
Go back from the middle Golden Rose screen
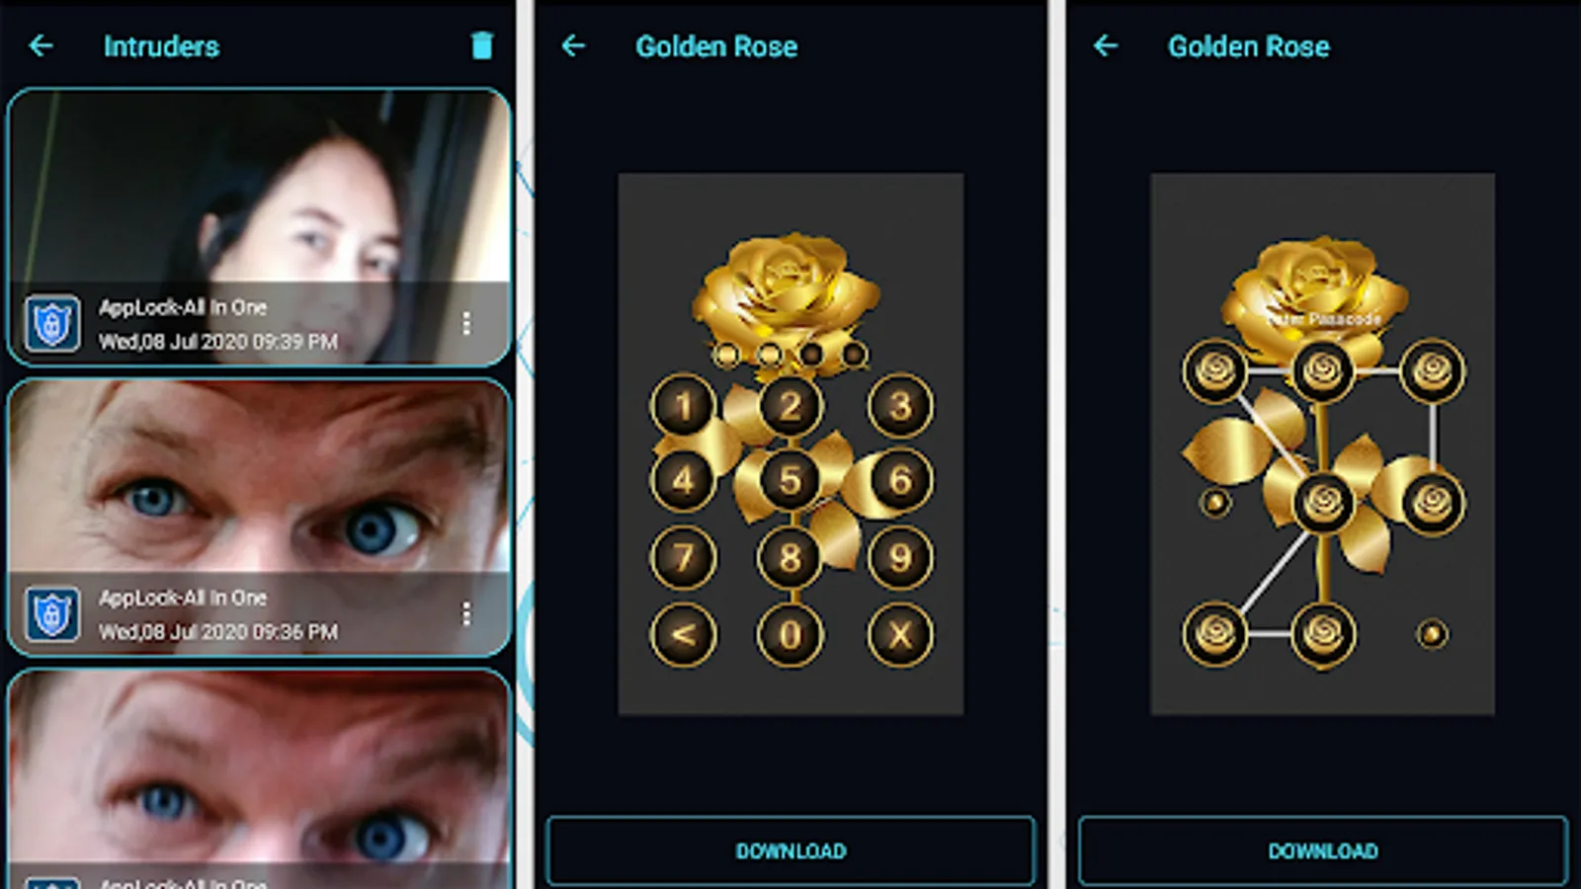(573, 45)
